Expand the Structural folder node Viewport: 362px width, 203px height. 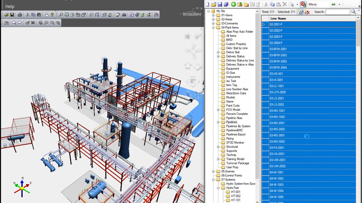tap(218, 147)
